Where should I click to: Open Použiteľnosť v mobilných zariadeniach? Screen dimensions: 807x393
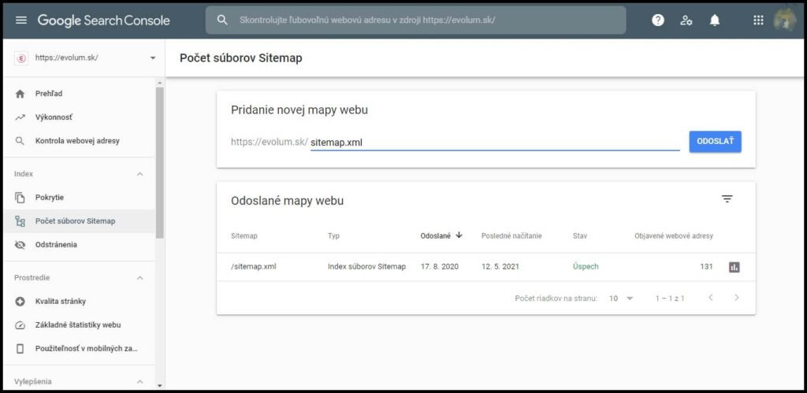[80, 349]
